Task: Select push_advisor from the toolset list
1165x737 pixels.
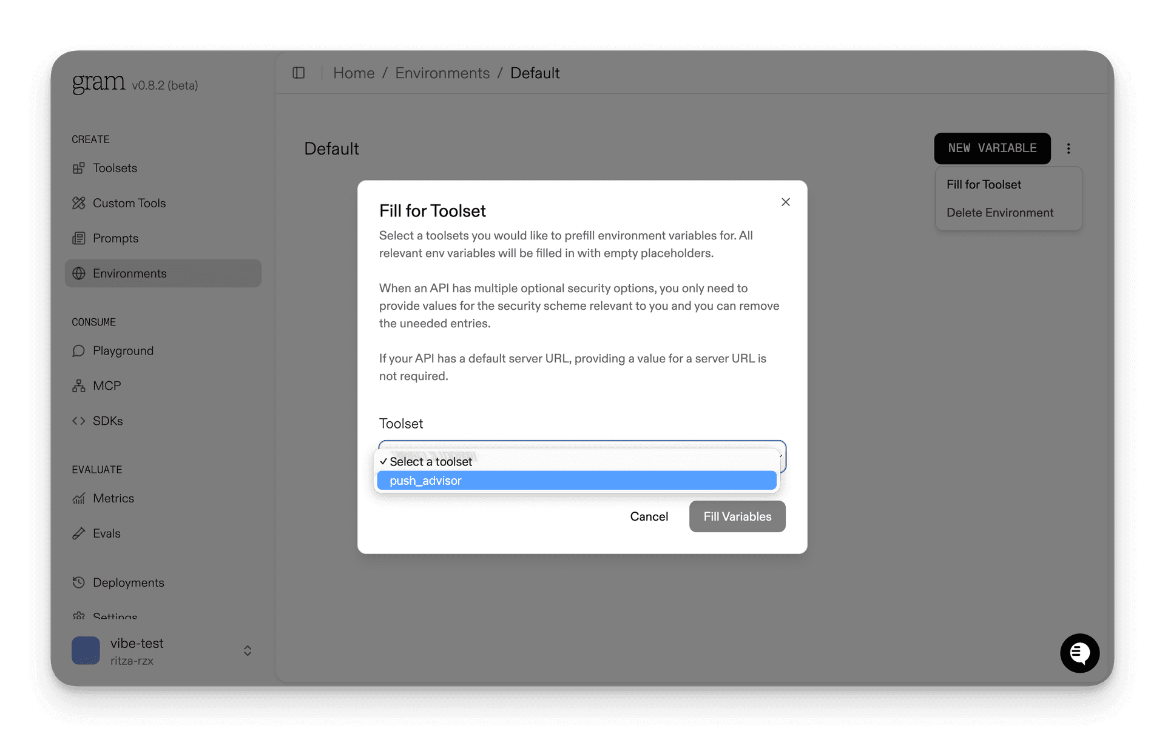Action: pos(576,480)
